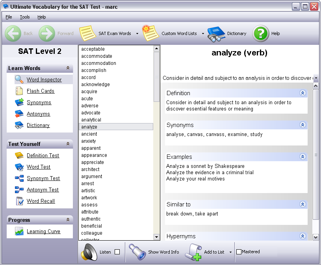Screen dimensions: 321x265
Task: Click details pane scroll up arrow
Action: (315, 86)
